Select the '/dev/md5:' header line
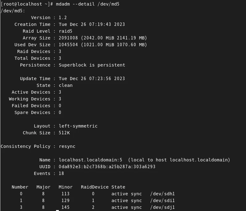The image size is (246, 211). coord(13,11)
